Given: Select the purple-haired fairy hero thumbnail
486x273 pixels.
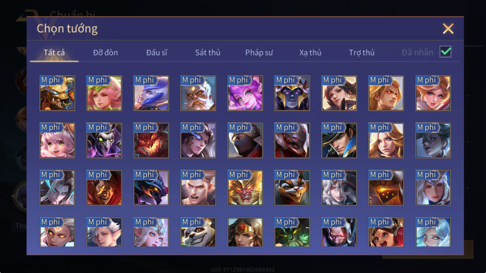Looking at the screenshot, I should 245,93.
